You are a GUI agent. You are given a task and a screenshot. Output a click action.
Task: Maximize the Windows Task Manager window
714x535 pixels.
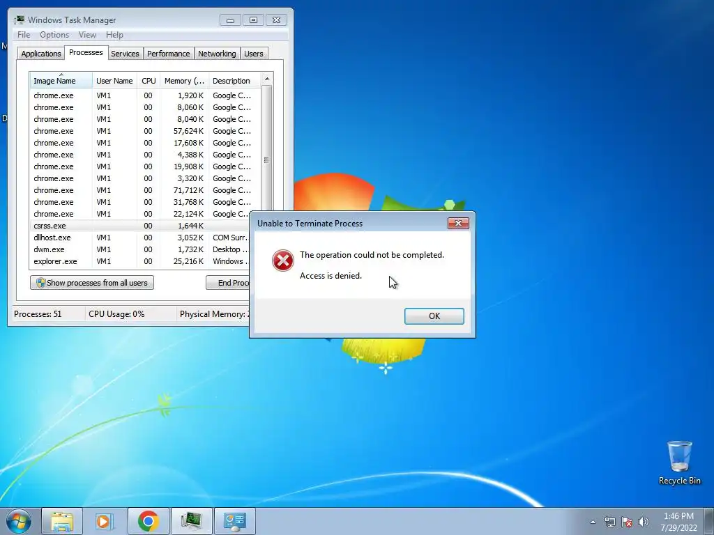(254, 20)
